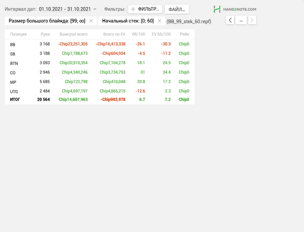Screen dimensions: 304x232
Task: Click the 18.1 bb/100 value
Action: 141,63
